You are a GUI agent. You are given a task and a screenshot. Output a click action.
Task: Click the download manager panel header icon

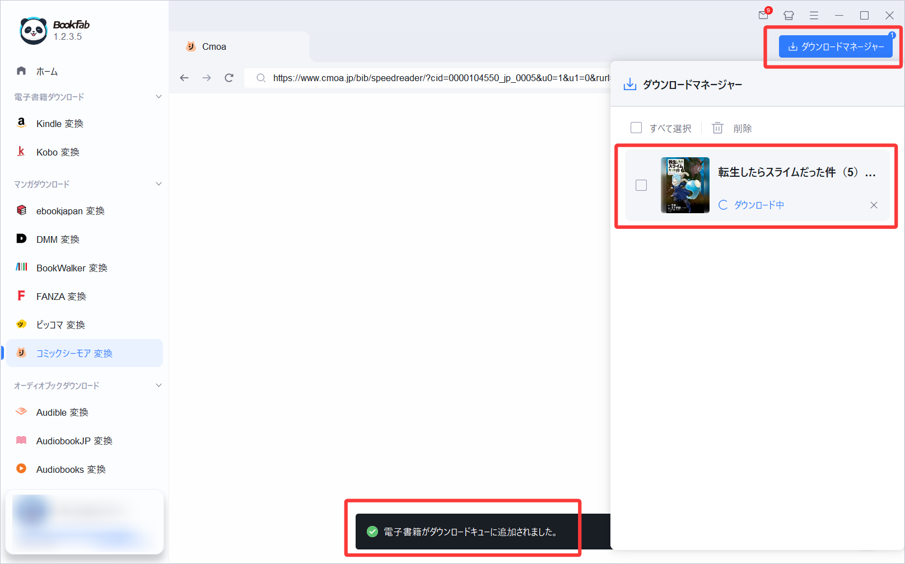630,84
